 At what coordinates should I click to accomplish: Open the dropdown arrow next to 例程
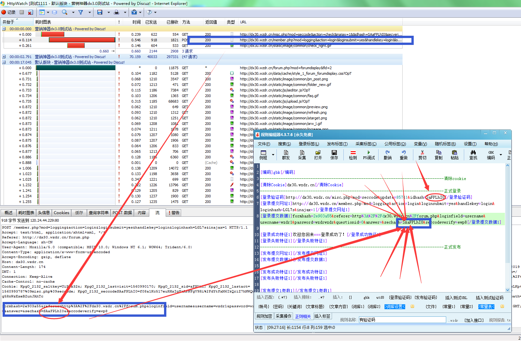click(x=273, y=154)
